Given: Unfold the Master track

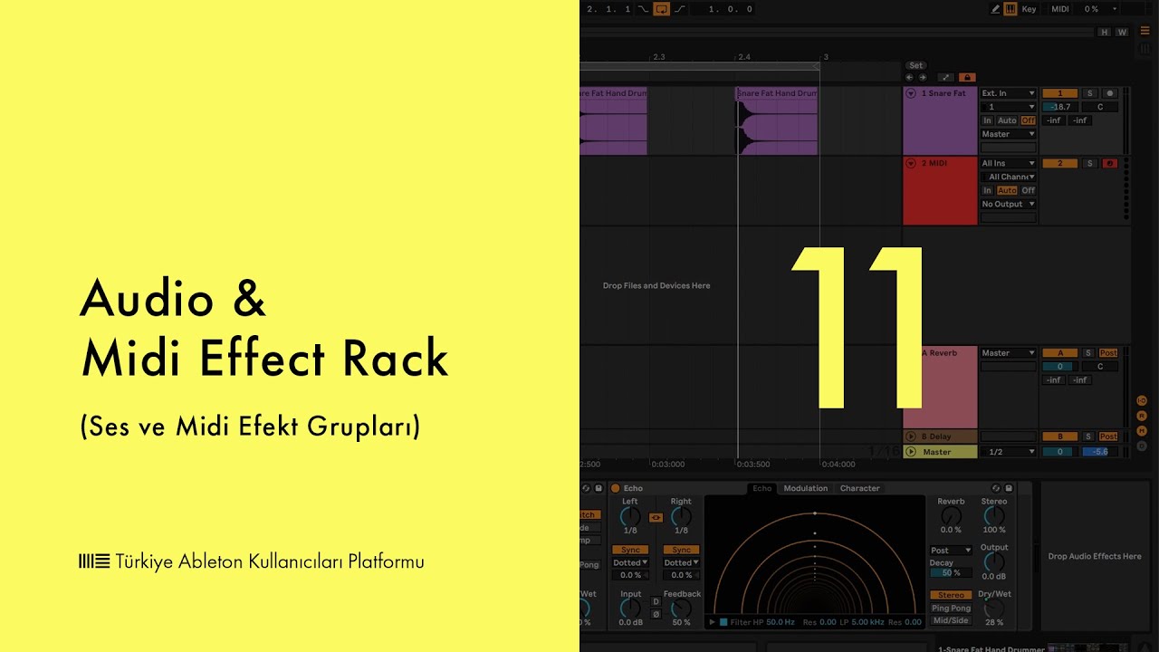Looking at the screenshot, I should coord(911,452).
